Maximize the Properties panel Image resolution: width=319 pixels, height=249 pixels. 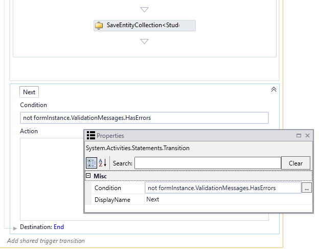pos(299,135)
